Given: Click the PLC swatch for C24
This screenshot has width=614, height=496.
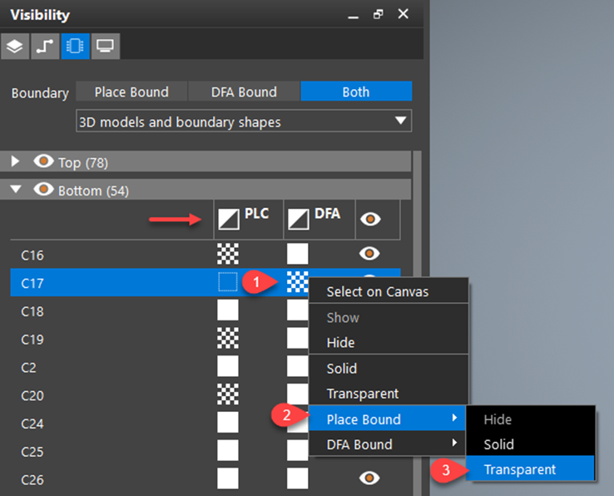Looking at the screenshot, I should tap(228, 422).
